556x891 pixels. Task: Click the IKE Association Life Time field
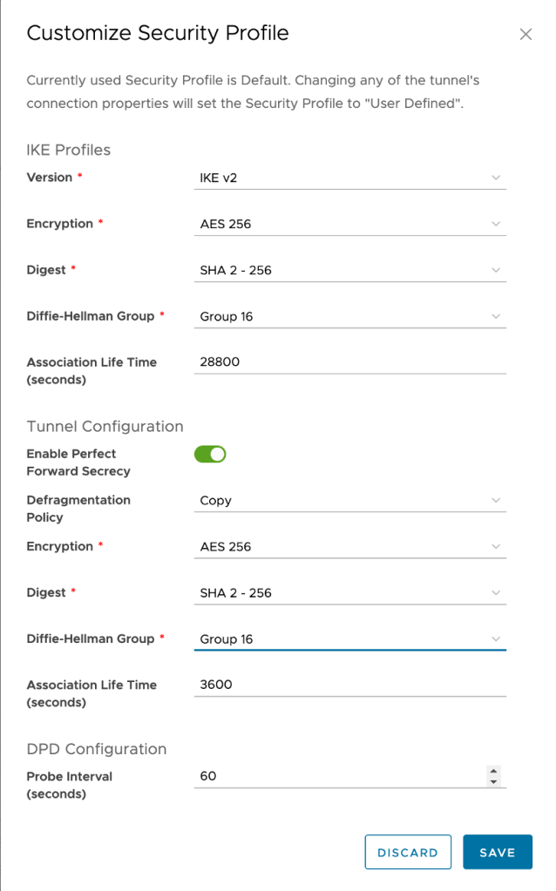tap(349, 362)
